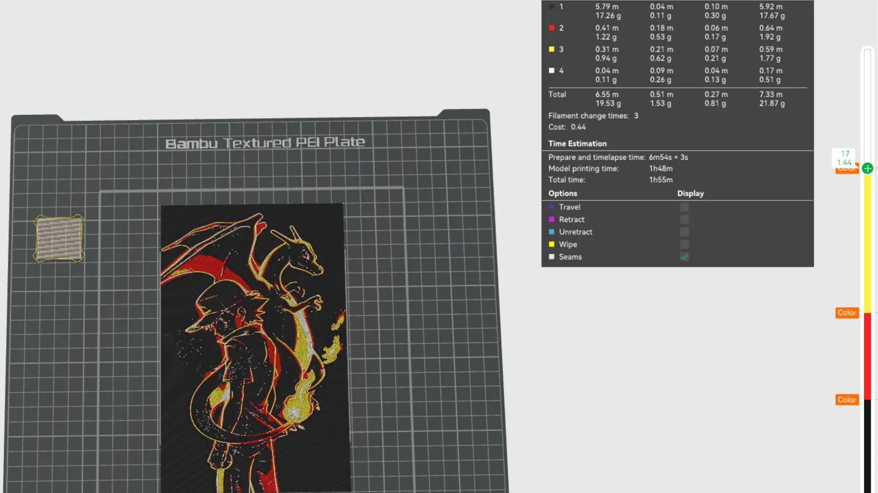Click the yellow segment of the layer slider
The height and width of the screenshot is (493, 878).
tap(868, 244)
